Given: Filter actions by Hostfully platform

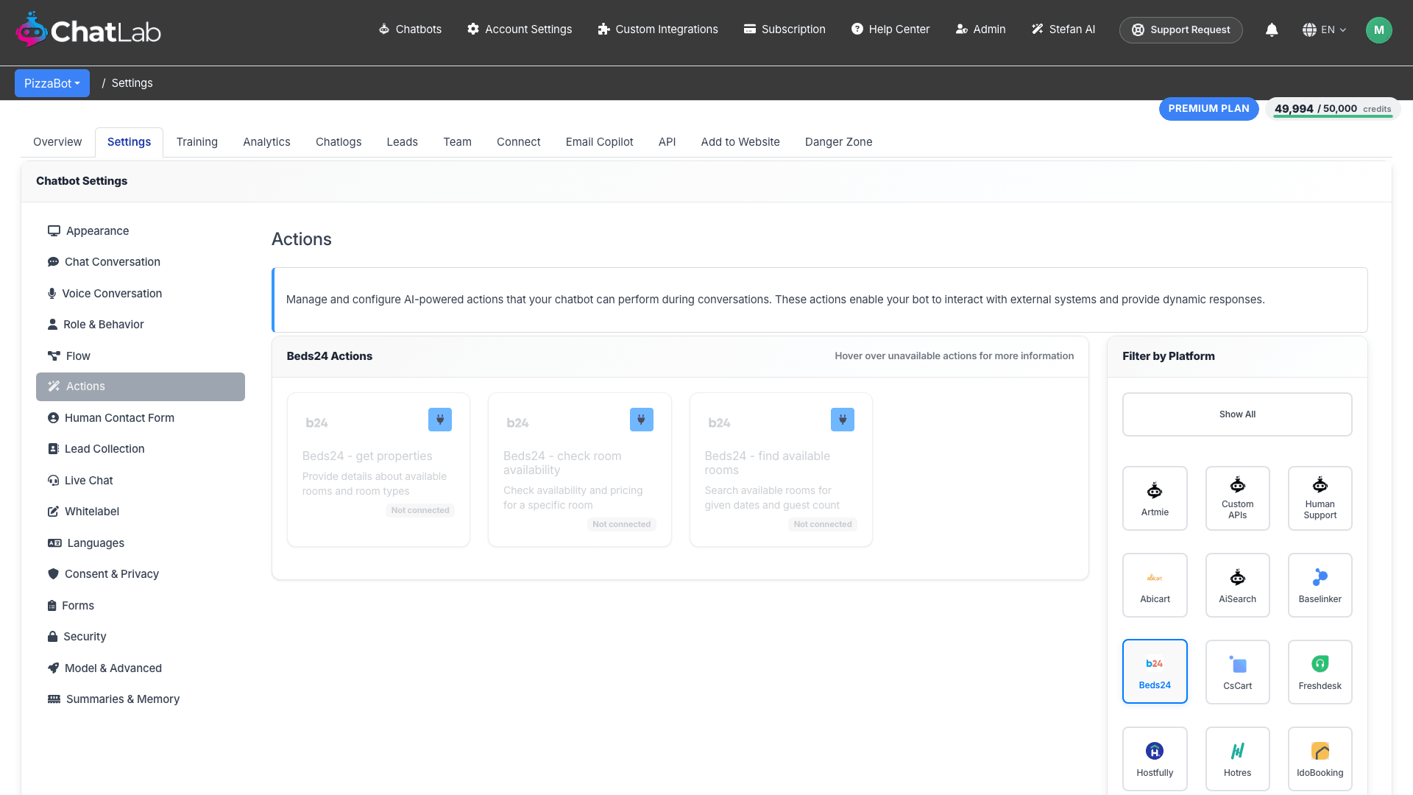Looking at the screenshot, I should click(1155, 759).
